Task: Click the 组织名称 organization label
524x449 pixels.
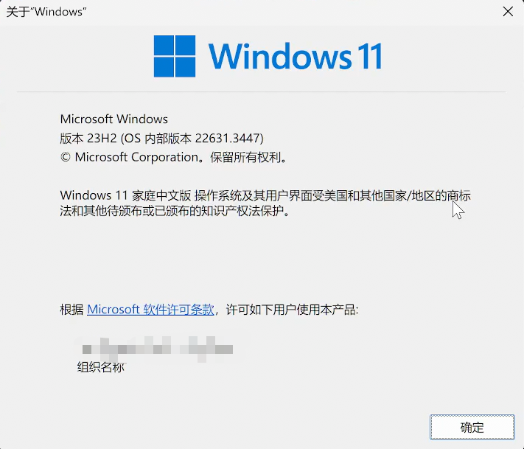Action: tap(100, 367)
